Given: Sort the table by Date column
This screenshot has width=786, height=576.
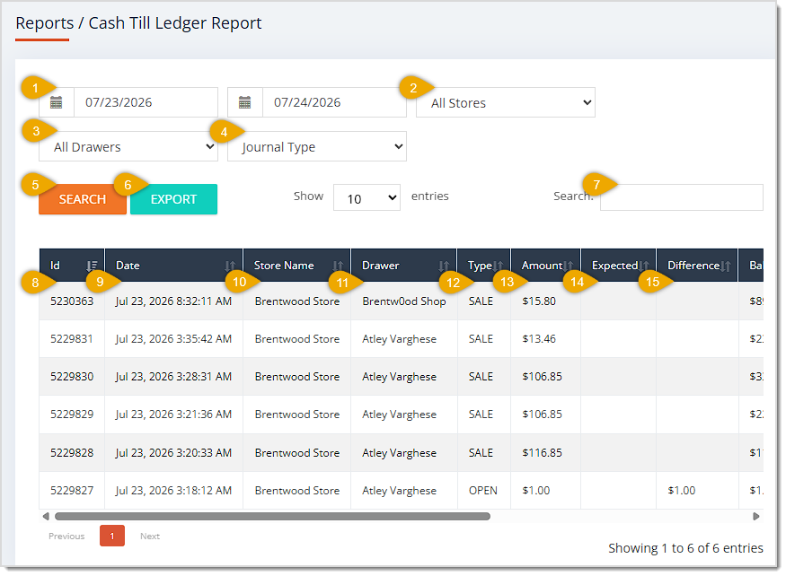Looking at the screenshot, I should (174, 265).
